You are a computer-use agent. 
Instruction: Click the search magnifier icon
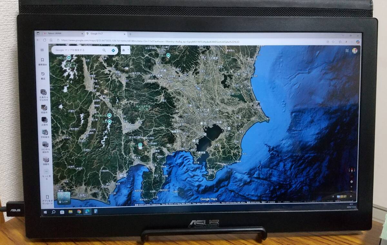pos(104,51)
